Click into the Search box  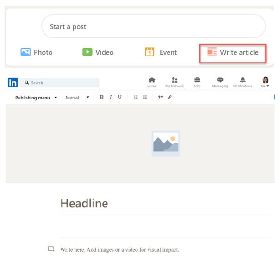point(60,82)
